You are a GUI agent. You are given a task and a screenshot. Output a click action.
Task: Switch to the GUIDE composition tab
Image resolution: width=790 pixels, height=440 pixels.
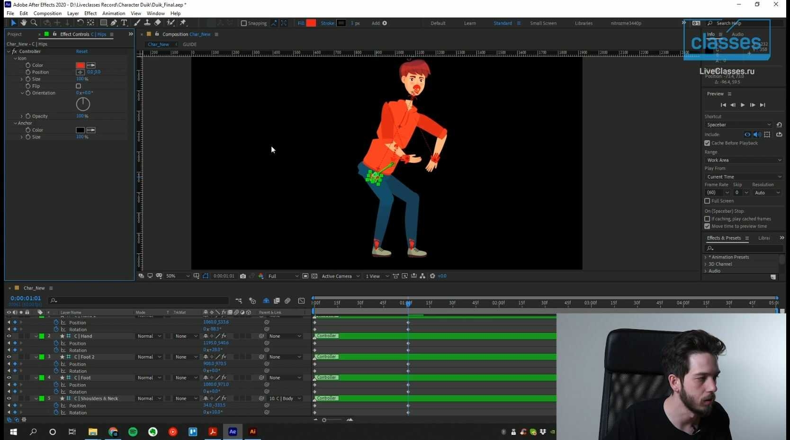(x=190, y=45)
